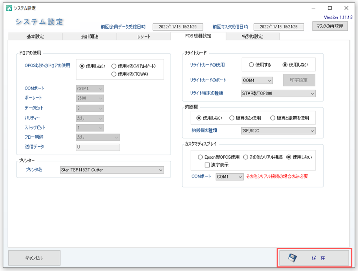Click the 送信データ label

click(x=34, y=147)
